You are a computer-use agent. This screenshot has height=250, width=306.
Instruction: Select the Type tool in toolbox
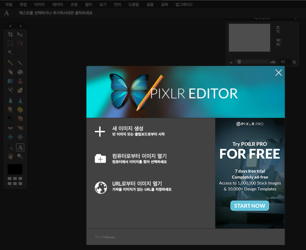click(20, 147)
